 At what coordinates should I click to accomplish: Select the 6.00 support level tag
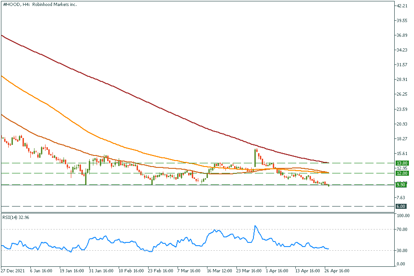tap(402, 207)
